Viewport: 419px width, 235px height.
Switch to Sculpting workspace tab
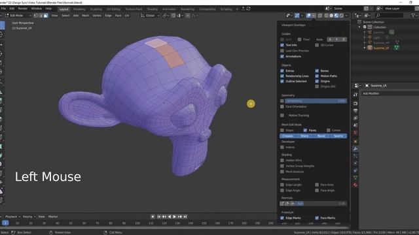tap(96, 9)
